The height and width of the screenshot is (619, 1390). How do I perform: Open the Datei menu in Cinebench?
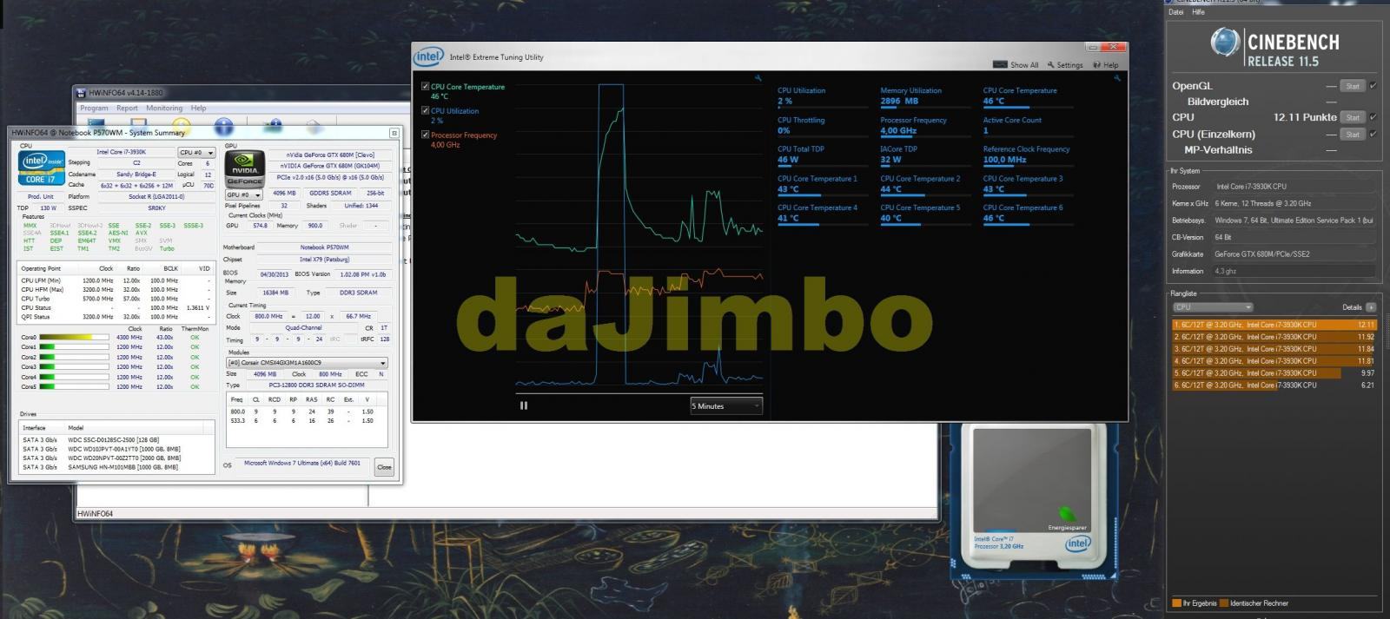click(x=1176, y=12)
